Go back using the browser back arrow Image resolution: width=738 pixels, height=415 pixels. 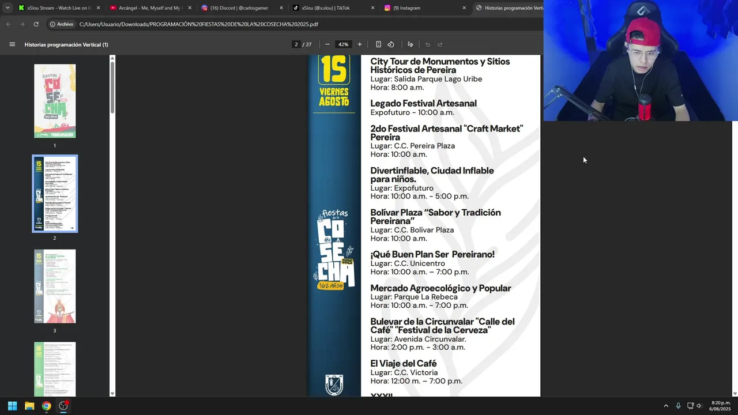[8, 24]
